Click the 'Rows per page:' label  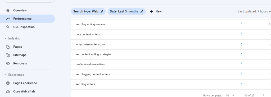click(x=213, y=95)
